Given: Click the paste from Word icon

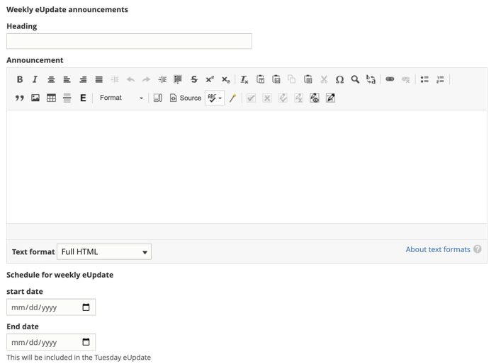Looking at the screenshot, I should pyautogui.click(x=276, y=79).
